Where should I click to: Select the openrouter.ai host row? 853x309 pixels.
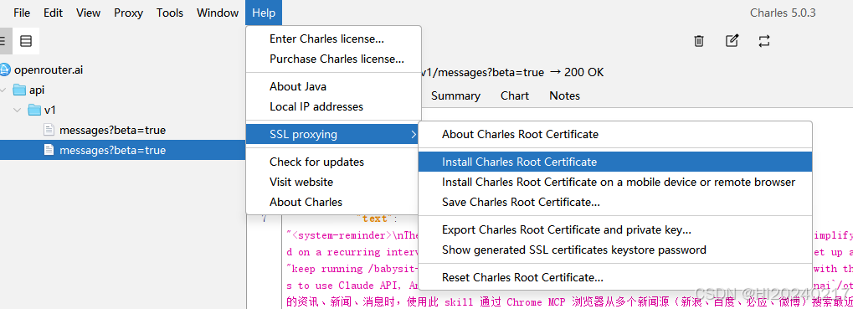[x=123, y=70]
